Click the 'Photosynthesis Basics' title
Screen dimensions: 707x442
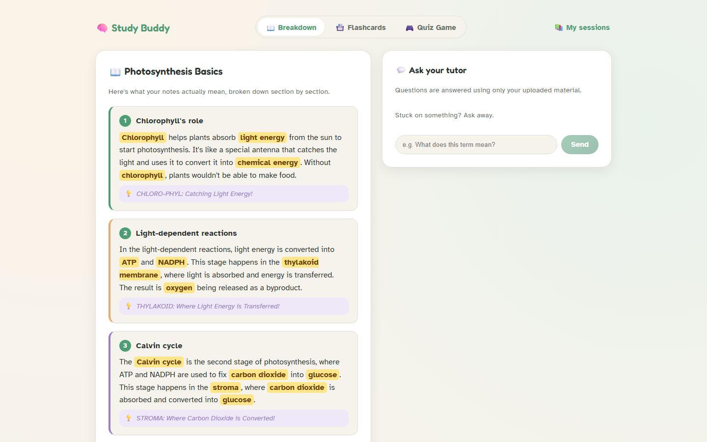coord(173,72)
